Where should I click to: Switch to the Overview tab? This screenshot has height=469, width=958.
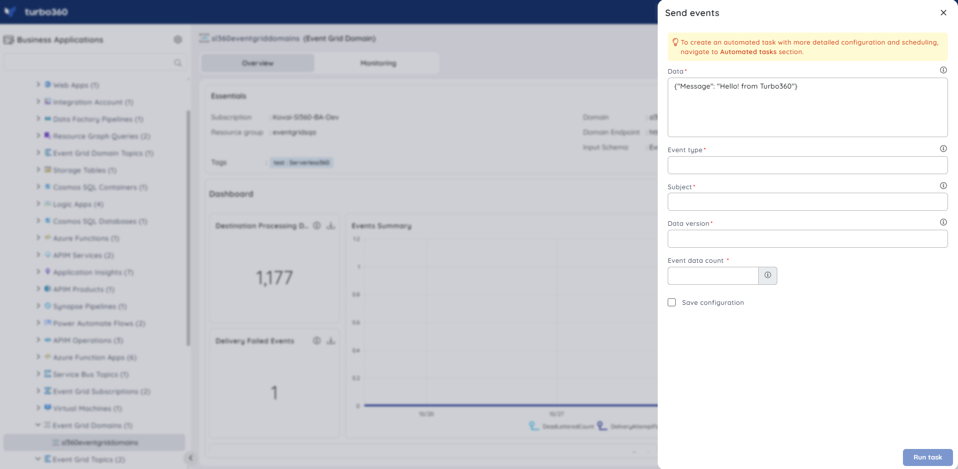pyautogui.click(x=258, y=63)
